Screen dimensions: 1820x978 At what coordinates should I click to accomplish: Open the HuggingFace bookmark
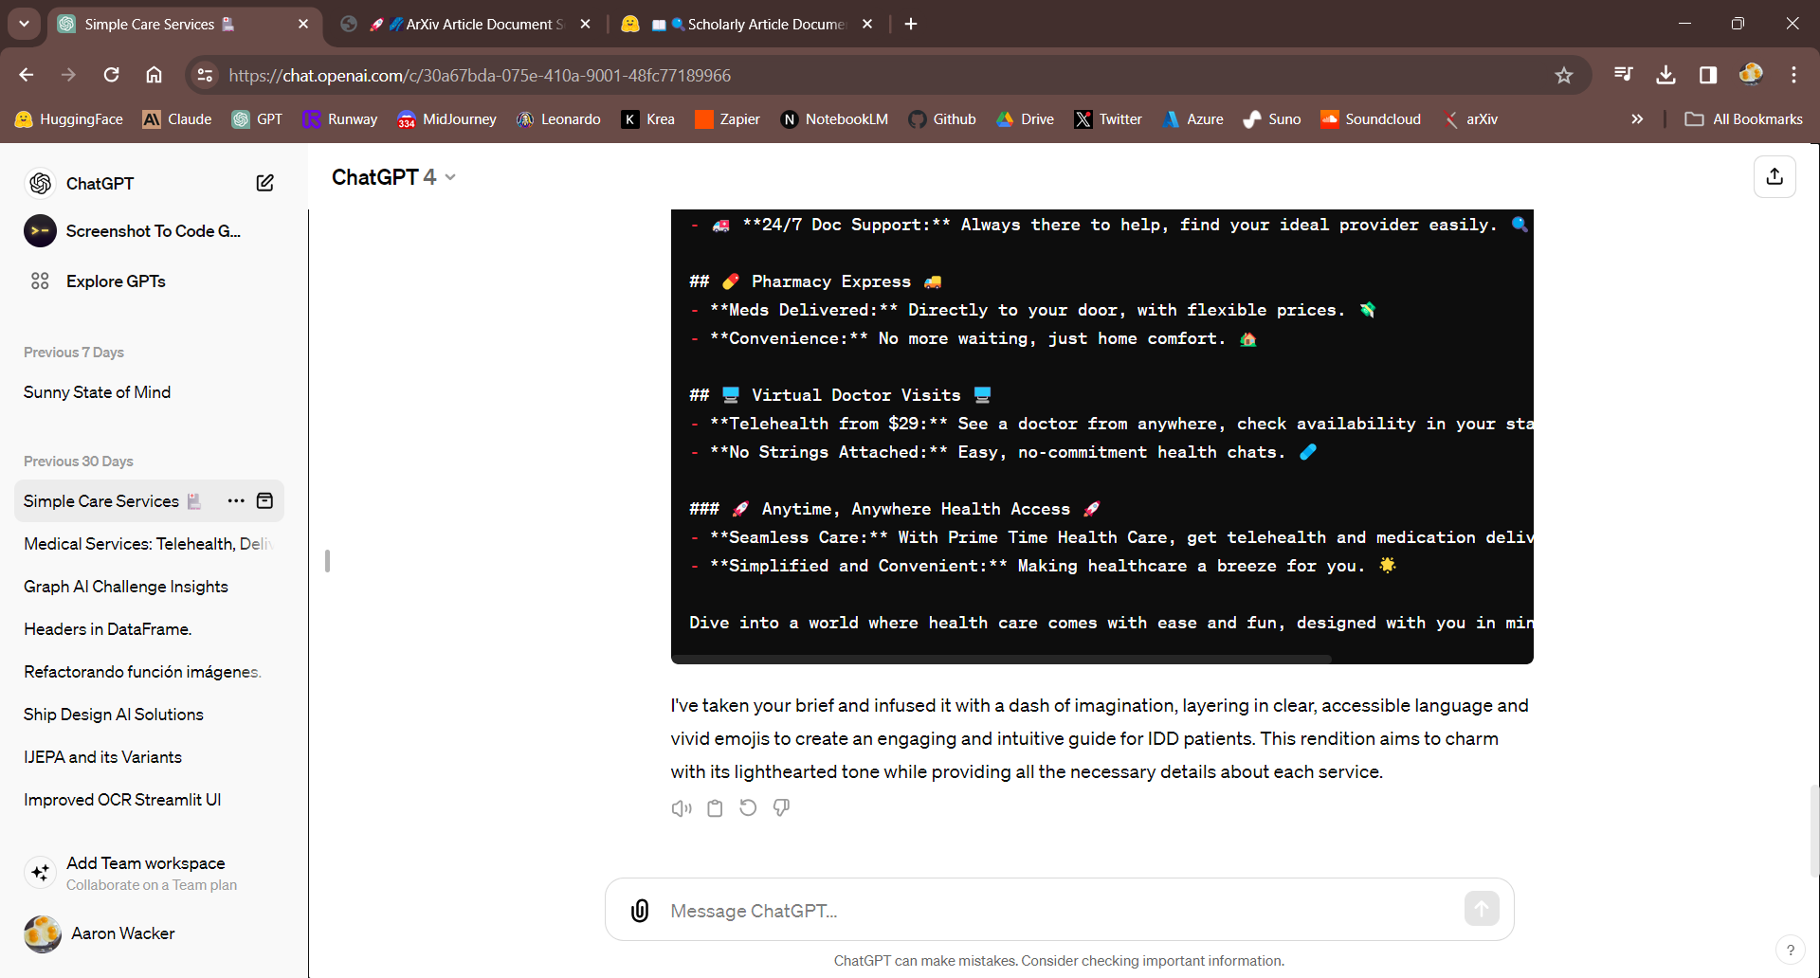pos(69,119)
